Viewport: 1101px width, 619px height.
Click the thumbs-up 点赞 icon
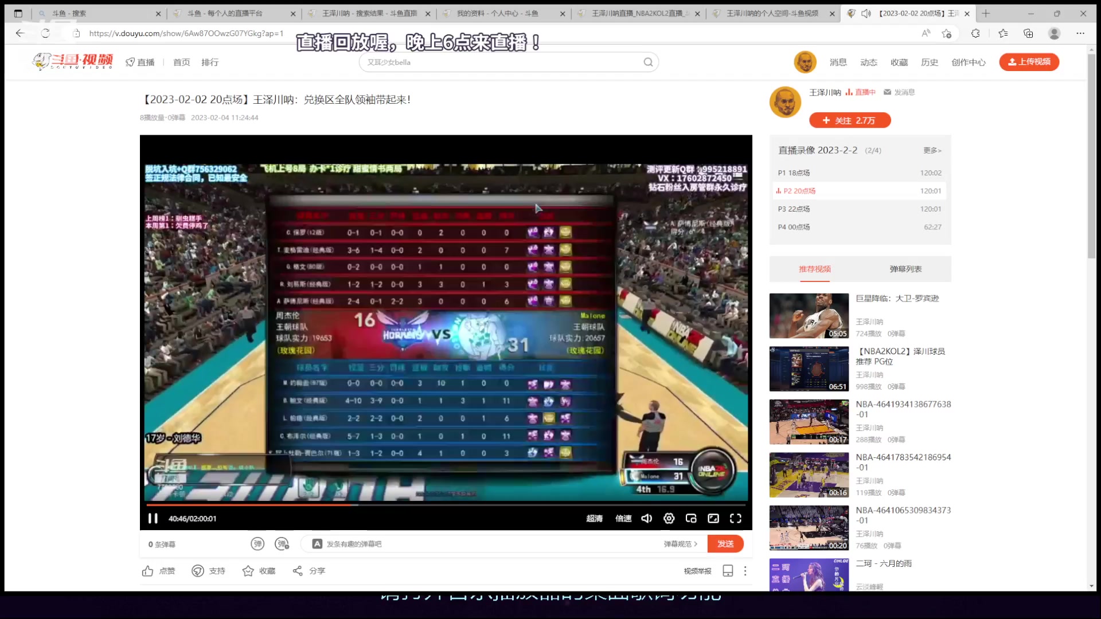point(148,571)
